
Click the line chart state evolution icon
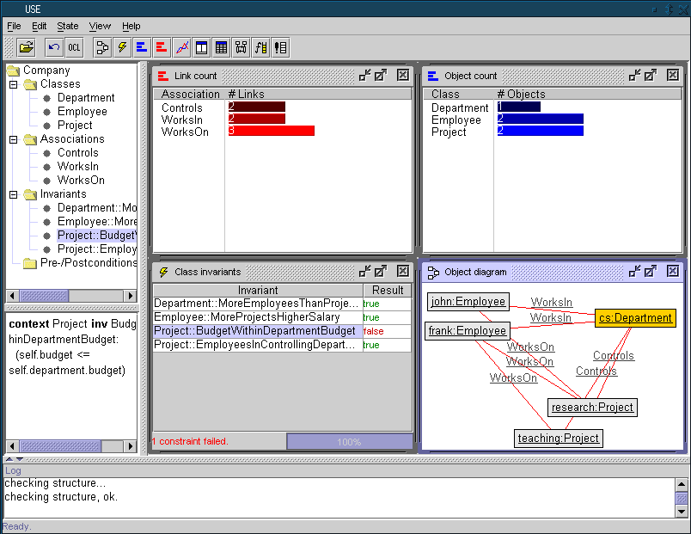(x=181, y=46)
